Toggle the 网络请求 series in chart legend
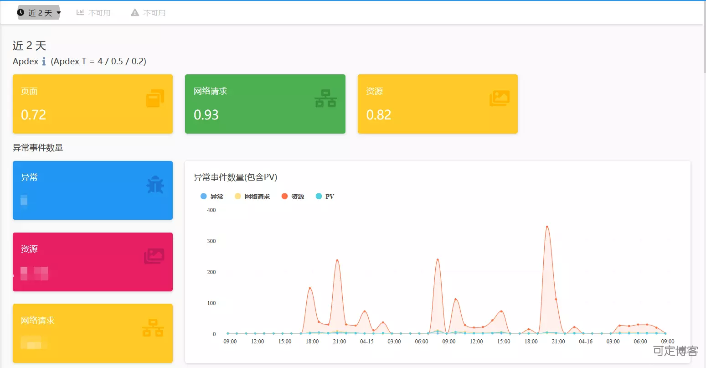The width and height of the screenshot is (706, 368). pyautogui.click(x=252, y=197)
